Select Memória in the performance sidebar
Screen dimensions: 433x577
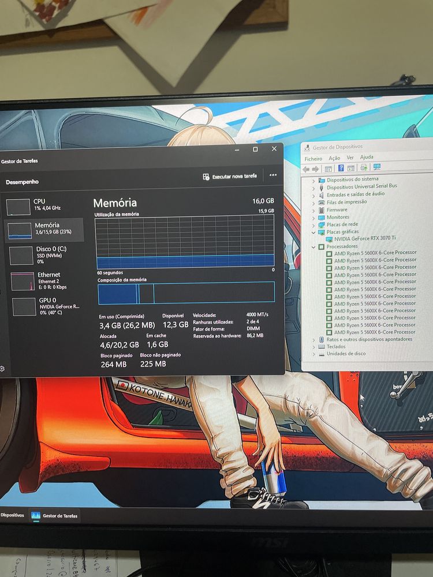click(44, 230)
